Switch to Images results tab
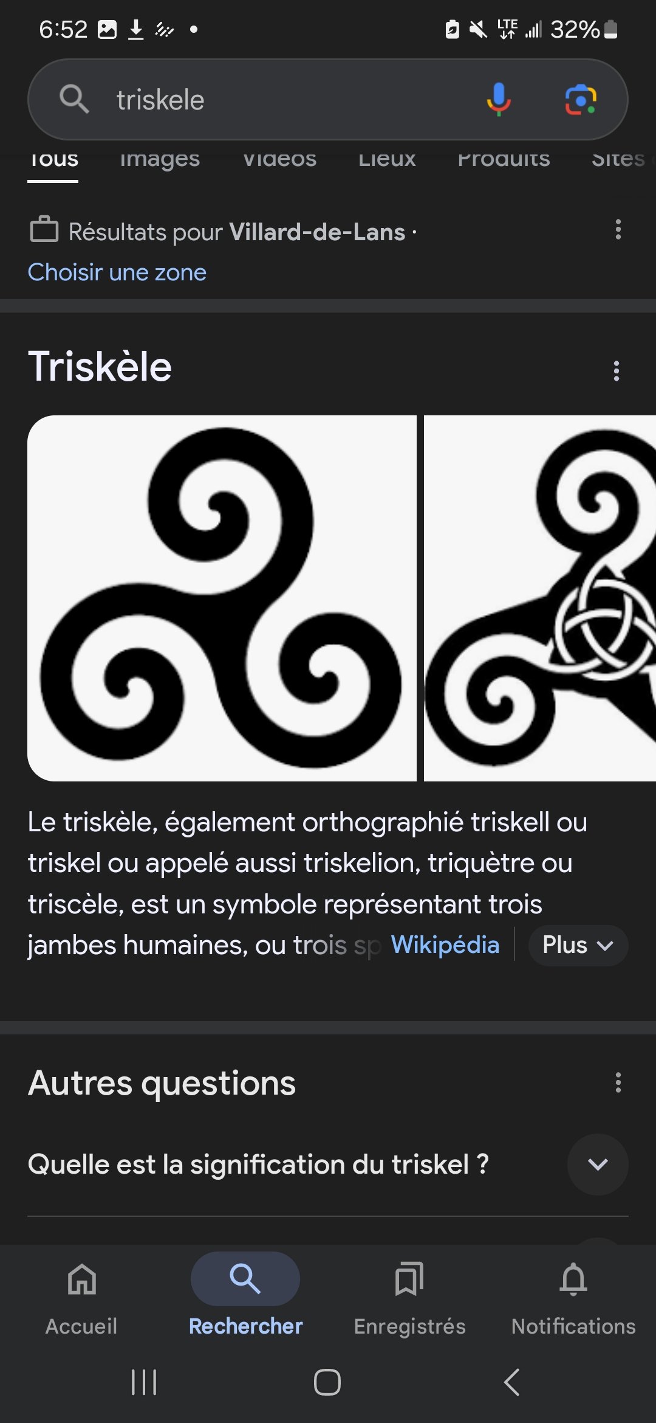Image resolution: width=656 pixels, height=1423 pixels. click(x=160, y=159)
